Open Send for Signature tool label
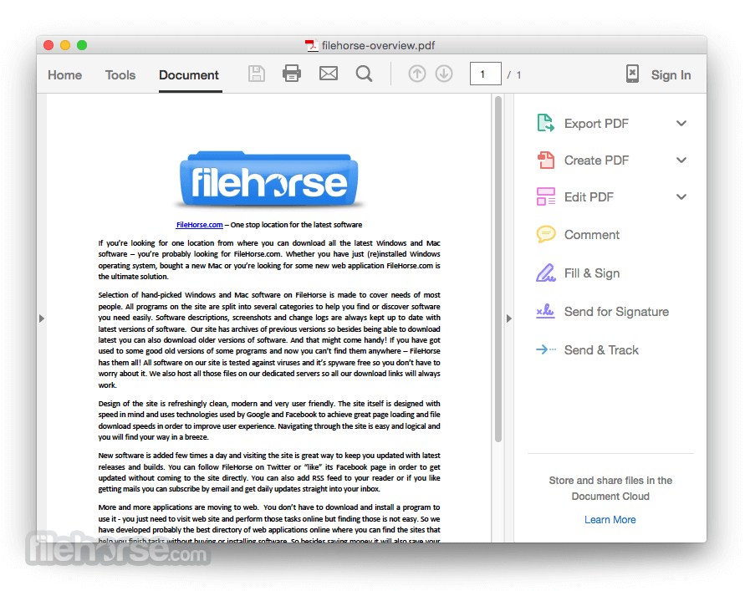The height and width of the screenshot is (591, 745). (616, 312)
